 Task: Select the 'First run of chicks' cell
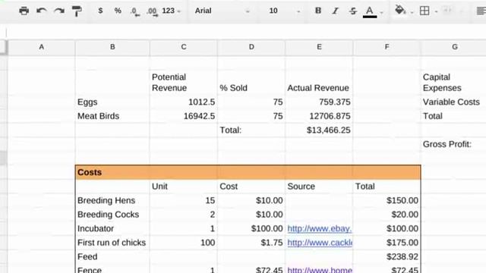tap(112, 243)
